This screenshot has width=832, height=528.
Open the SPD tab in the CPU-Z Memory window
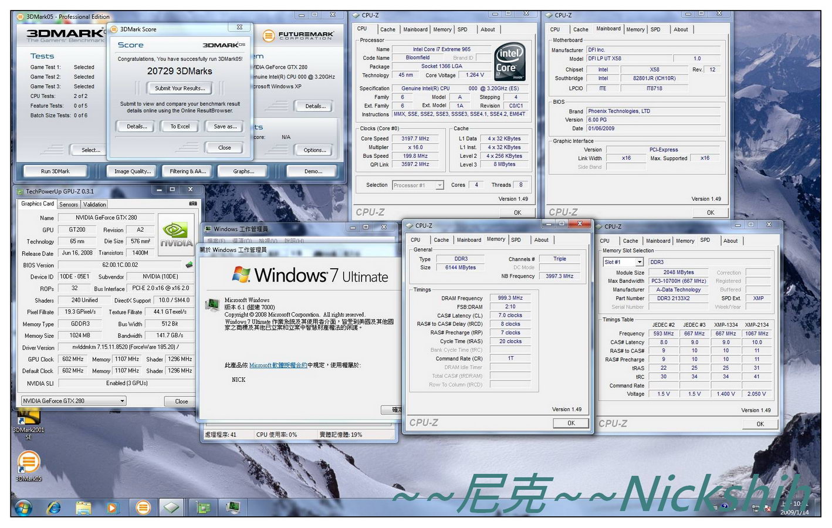click(x=516, y=240)
